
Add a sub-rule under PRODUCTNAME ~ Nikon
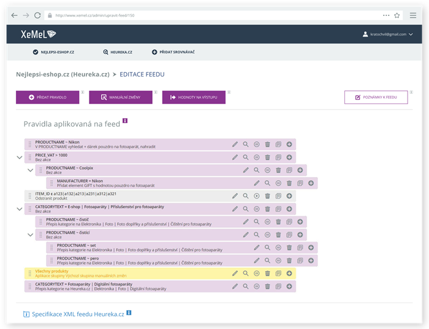[x=289, y=145]
